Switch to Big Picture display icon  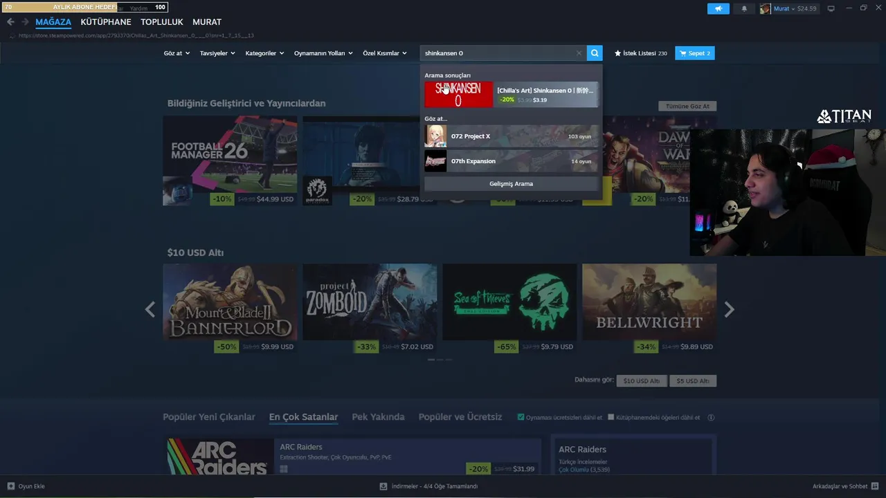[x=831, y=8]
